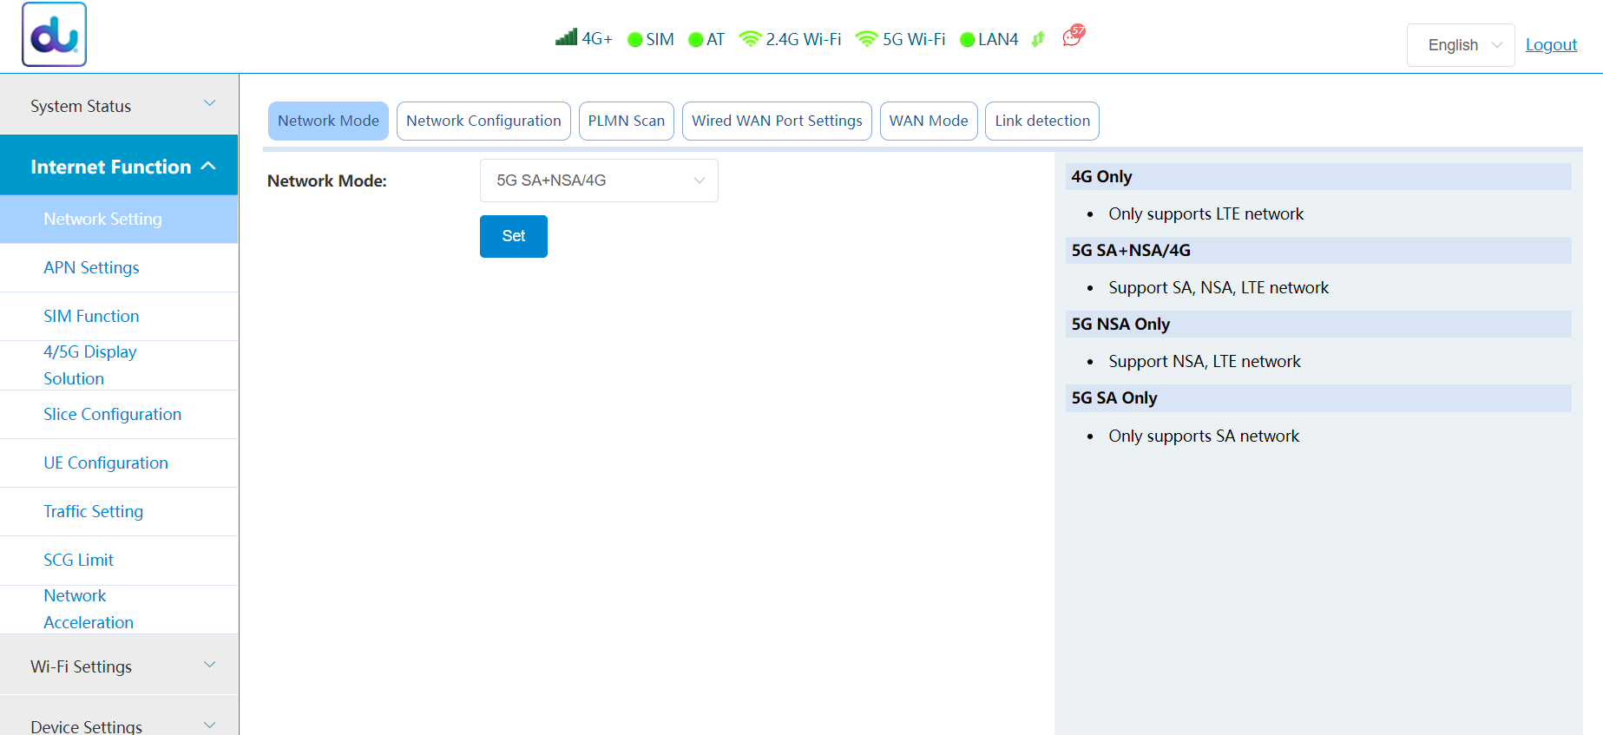The width and height of the screenshot is (1603, 735).
Task: Click the 2.4G Wi-Fi status icon
Action: click(x=750, y=39)
